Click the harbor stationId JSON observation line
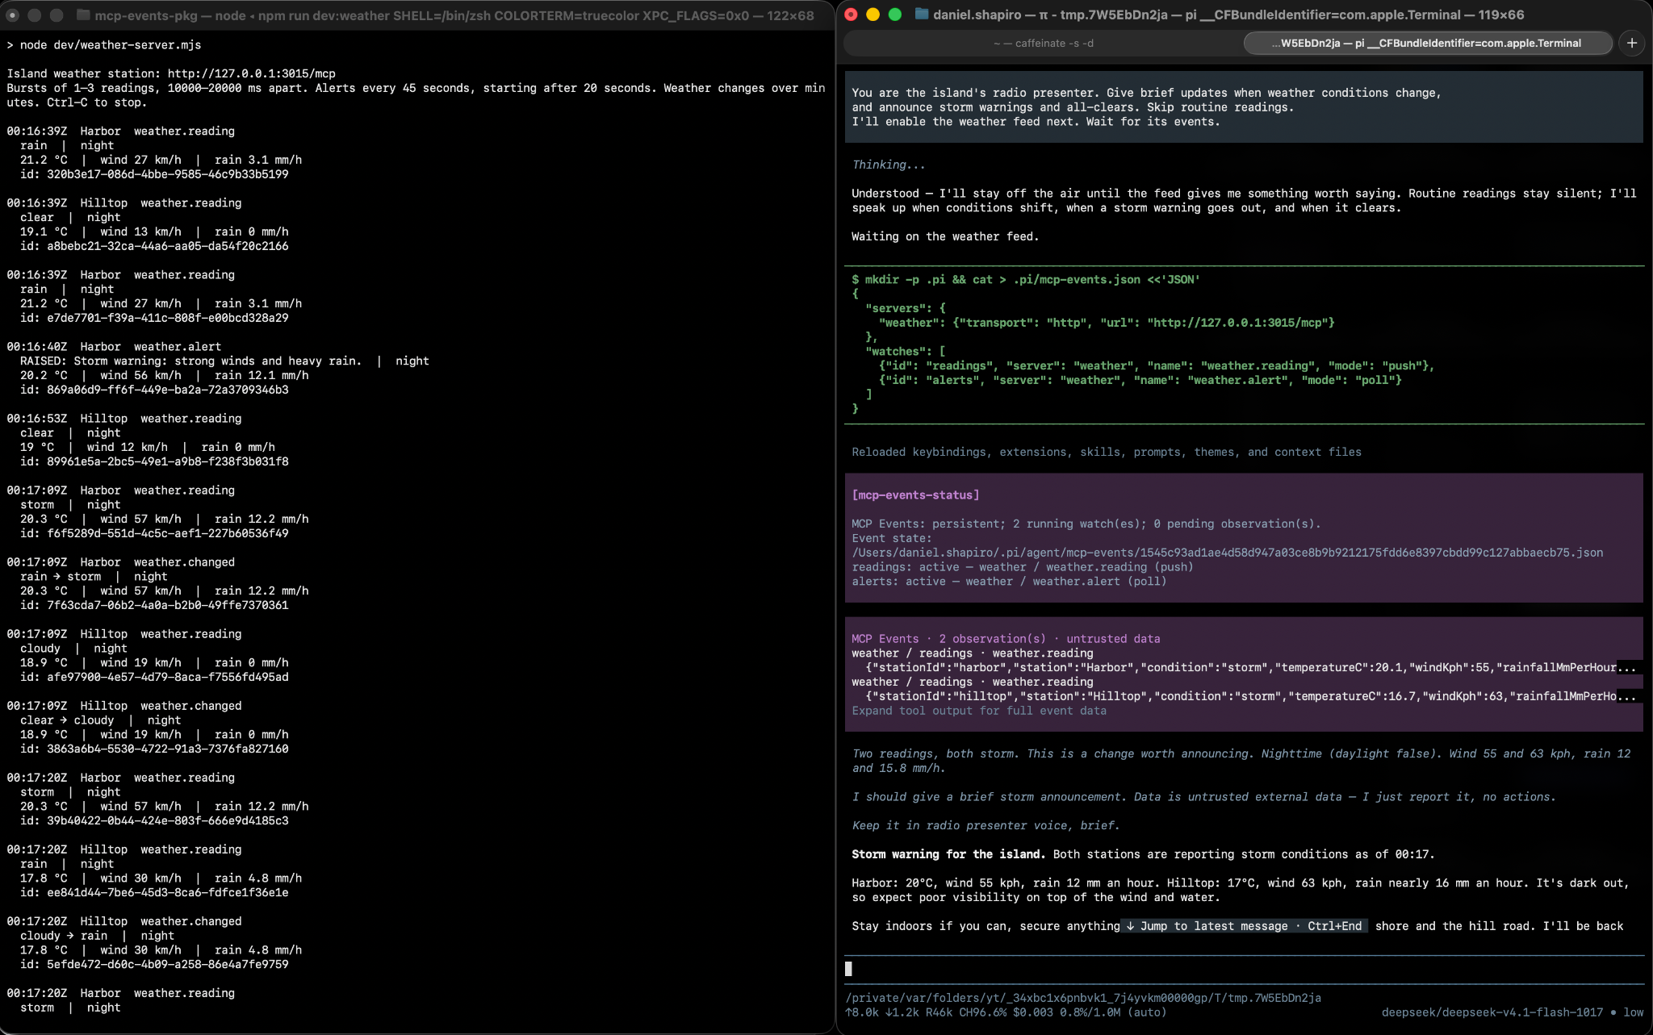 [1250, 668]
